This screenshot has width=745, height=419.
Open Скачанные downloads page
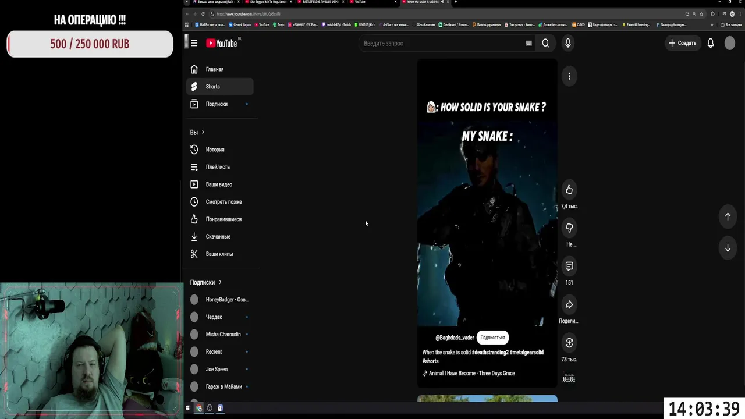(x=219, y=237)
